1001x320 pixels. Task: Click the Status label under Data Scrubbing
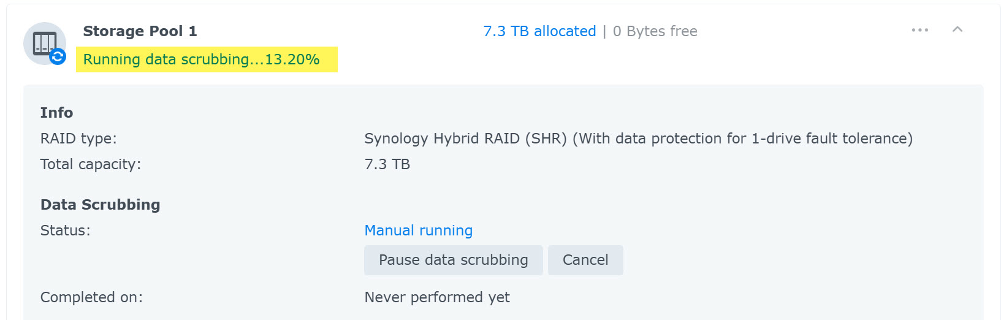point(65,230)
